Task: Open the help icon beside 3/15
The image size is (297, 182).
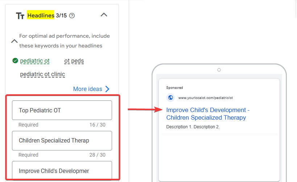Action: tap(72, 16)
